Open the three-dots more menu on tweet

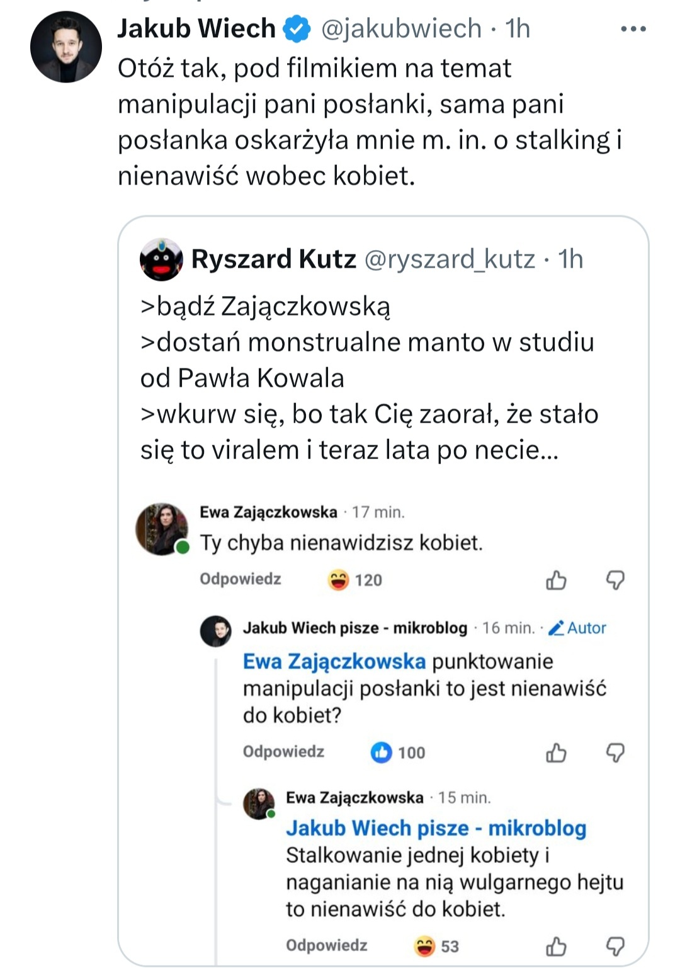(633, 29)
